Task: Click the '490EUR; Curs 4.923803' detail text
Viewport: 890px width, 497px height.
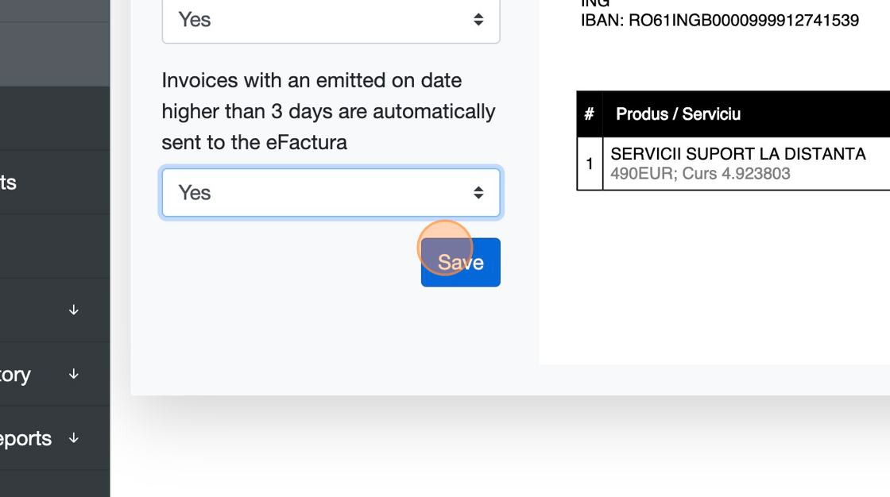Action: click(700, 173)
